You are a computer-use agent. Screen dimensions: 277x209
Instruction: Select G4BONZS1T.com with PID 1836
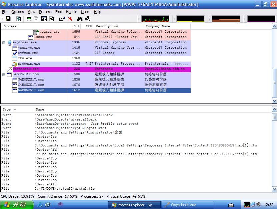coord(96,79)
